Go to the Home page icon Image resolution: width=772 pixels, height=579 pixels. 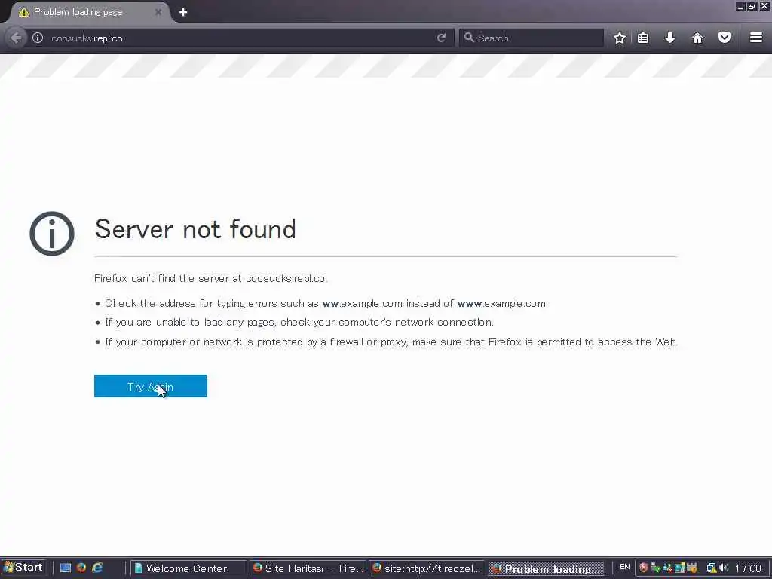click(x=697, y=38)
